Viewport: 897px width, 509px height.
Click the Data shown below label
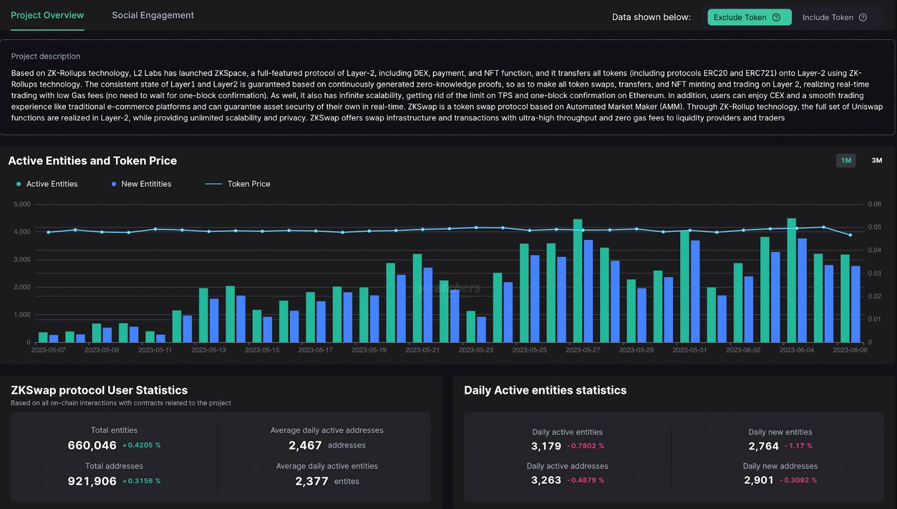pyautogui.click(x=651, y=17)
